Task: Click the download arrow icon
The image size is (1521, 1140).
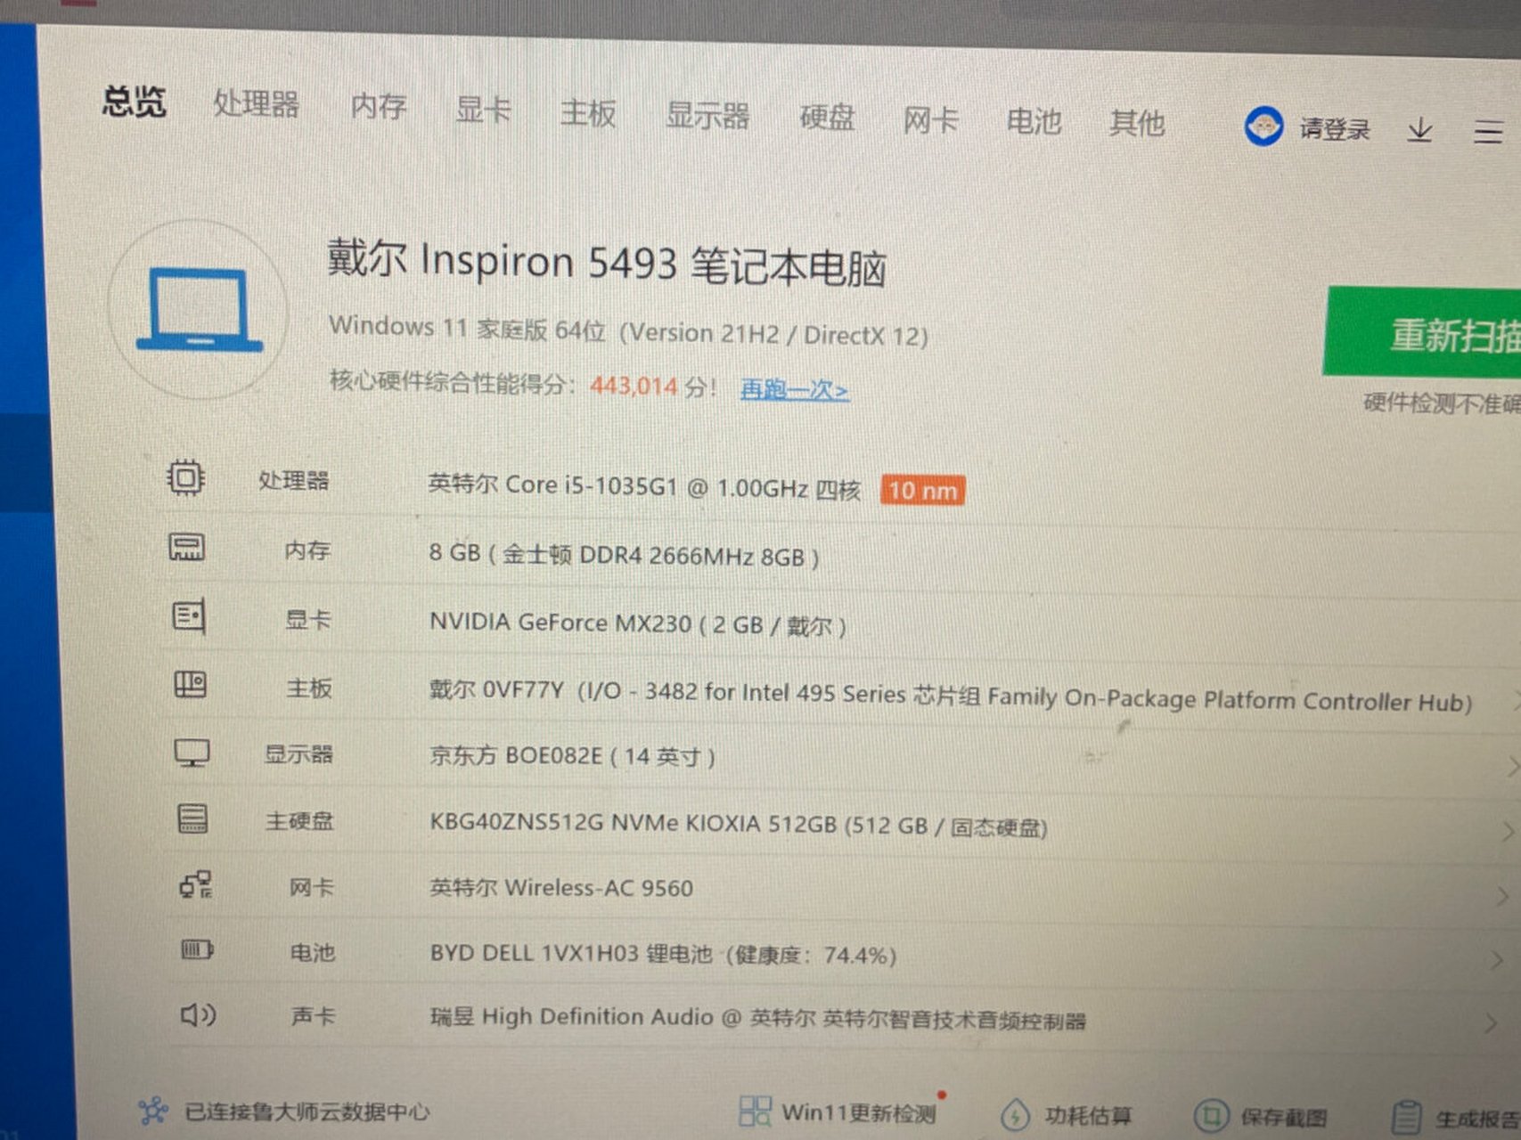Action: (1419, 131)
